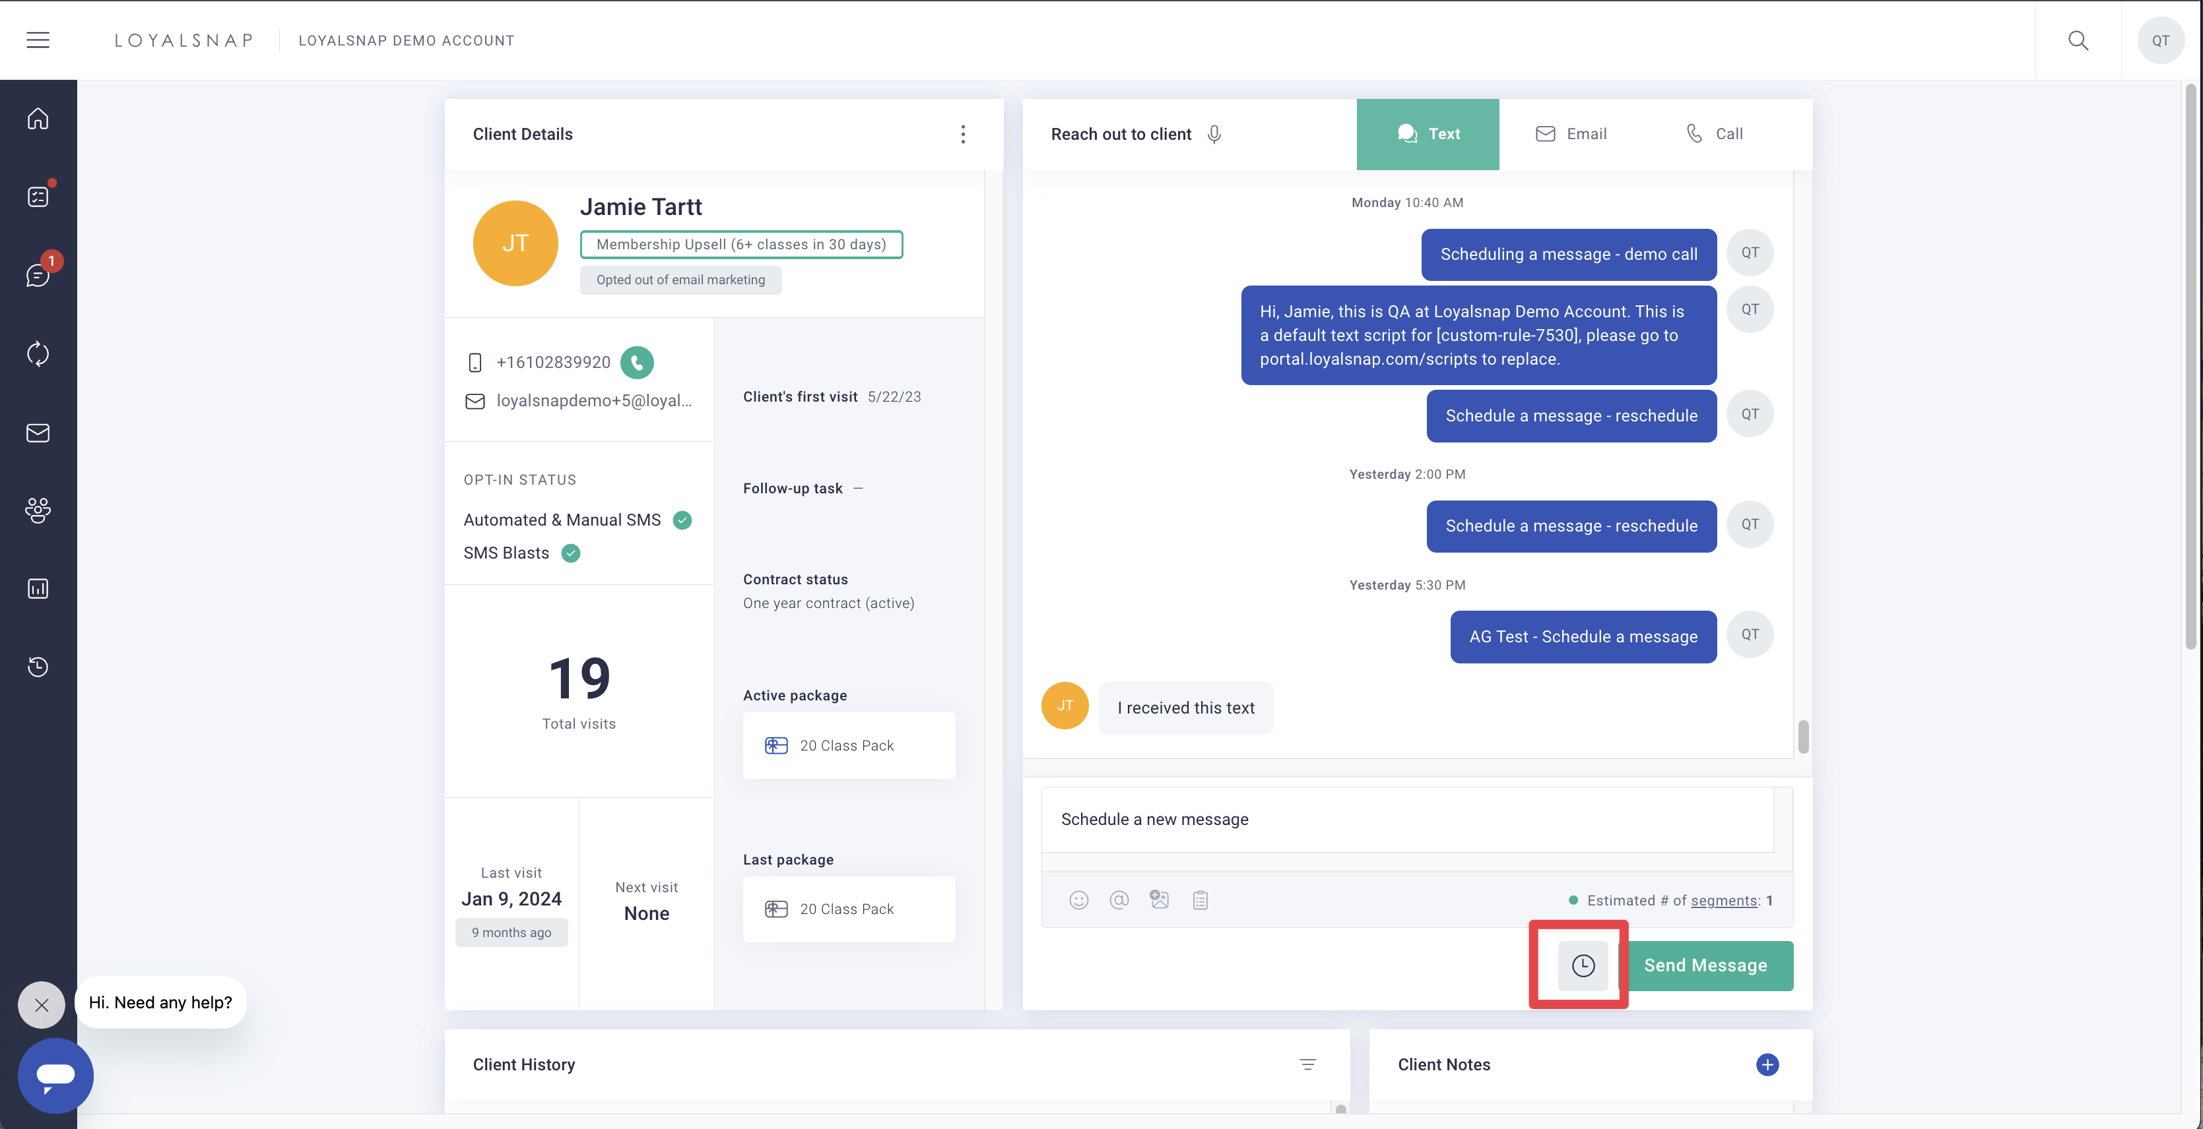
Task: Select 'AG Test - Schedule a message' bubble
Action: tap(1583, 637)
